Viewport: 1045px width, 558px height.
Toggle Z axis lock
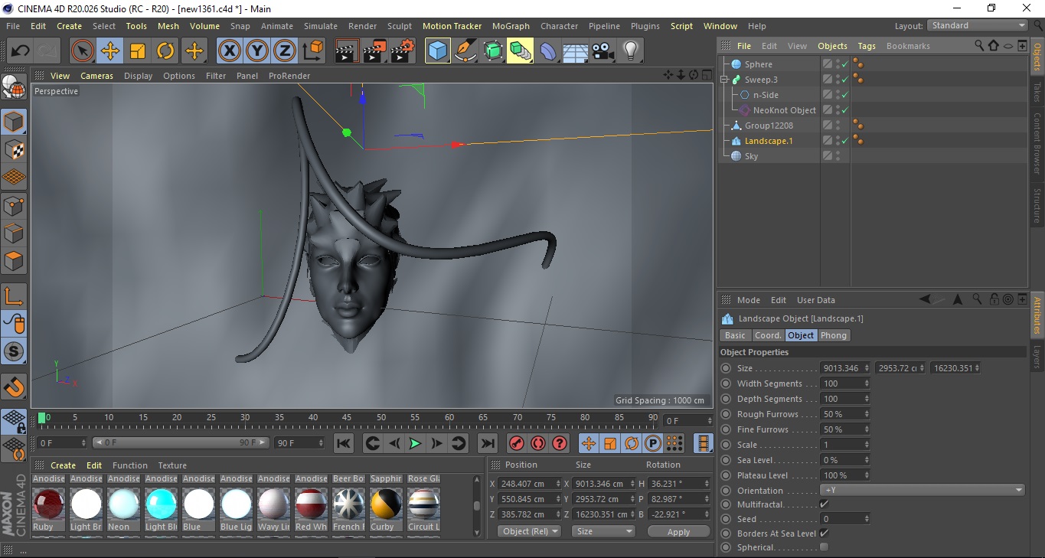pos(284,51)
